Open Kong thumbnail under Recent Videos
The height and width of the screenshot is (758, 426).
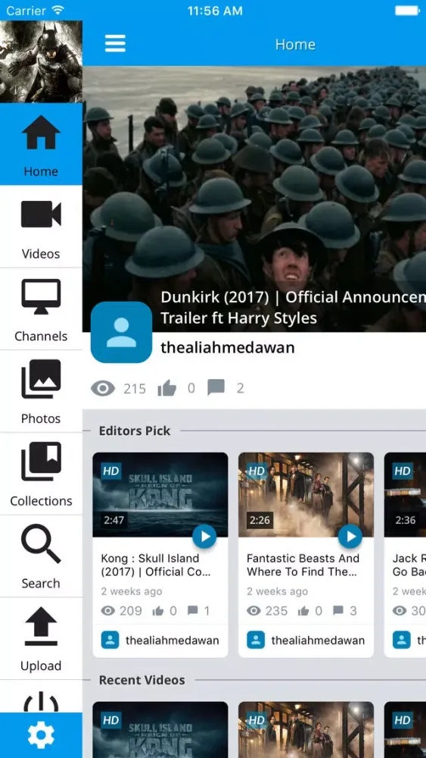coord(160,730)
